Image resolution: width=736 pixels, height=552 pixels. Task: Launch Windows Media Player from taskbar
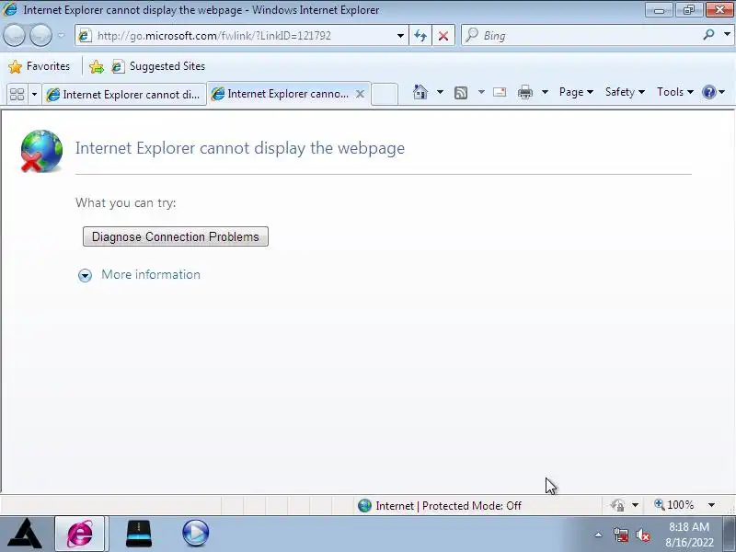tap(196, 534)
